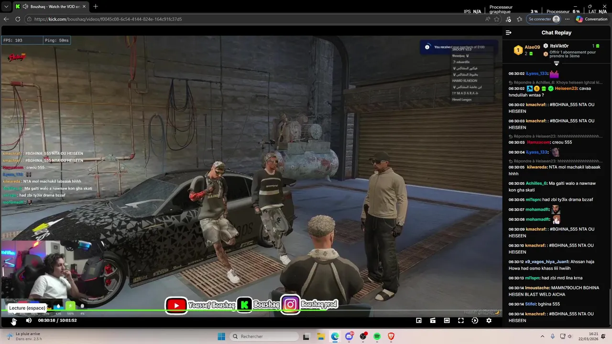Open File Explorer from taskbar
612x344 pixels.
point(321,336)
